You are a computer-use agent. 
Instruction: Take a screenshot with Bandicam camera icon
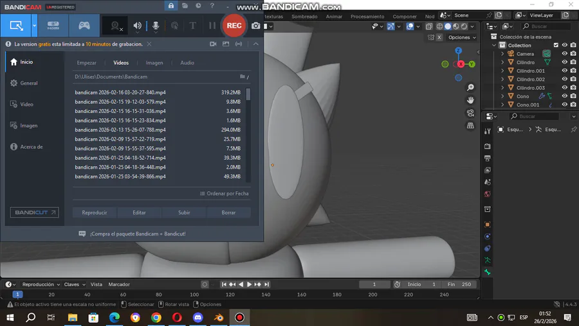(x=255, y=26)
